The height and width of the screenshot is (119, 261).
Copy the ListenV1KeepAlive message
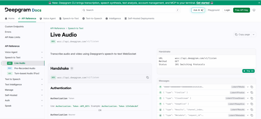(x=252, y=104)
